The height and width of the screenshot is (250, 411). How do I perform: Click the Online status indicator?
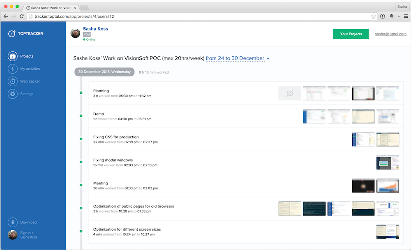coord(89,39)
